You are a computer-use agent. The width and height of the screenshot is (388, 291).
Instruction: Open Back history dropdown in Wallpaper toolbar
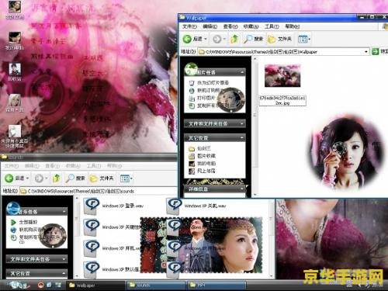206,39
